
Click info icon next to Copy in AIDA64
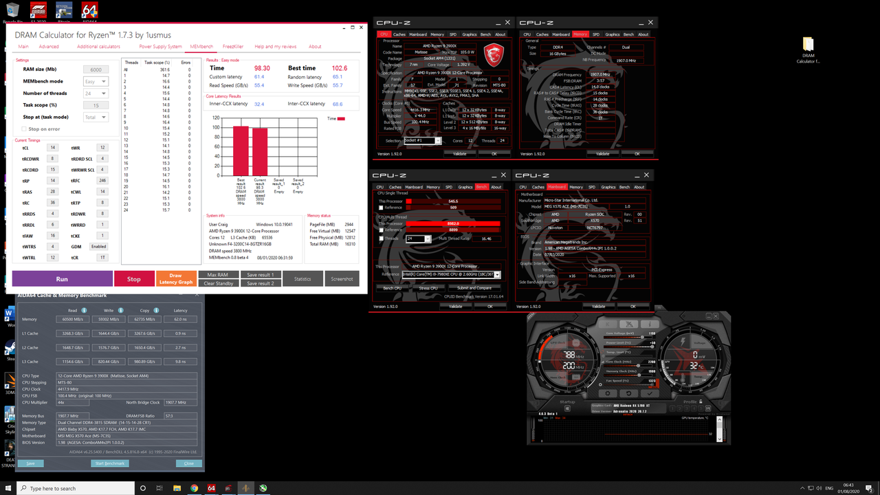155,310
